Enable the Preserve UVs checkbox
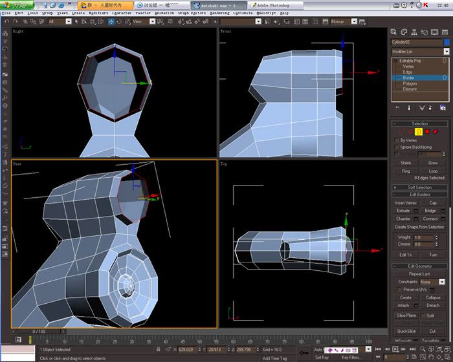This screenshot has height=362, width=453. 399,290
